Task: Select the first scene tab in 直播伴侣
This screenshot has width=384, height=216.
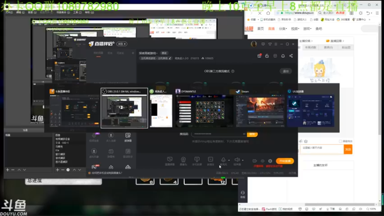Action: click(x=98, y=53)
